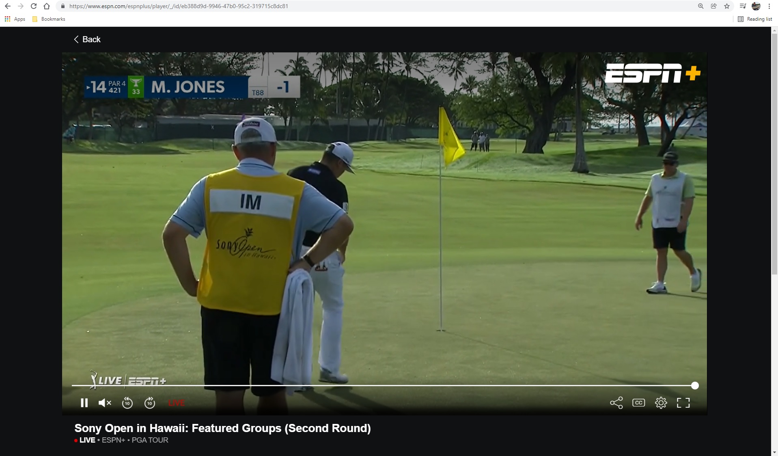This screenshot has height=456, width=778.
Task: Rewind the video 10 seconds
Action: pos(127,403)
